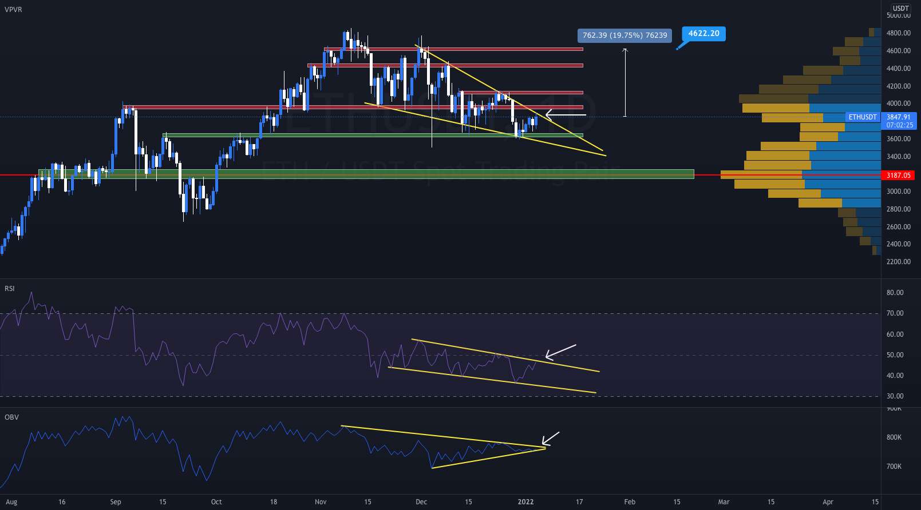The width and height of the screenshot is (921, 510).
Task: Click the RSI 80.00 scale value
Action: 895,293
